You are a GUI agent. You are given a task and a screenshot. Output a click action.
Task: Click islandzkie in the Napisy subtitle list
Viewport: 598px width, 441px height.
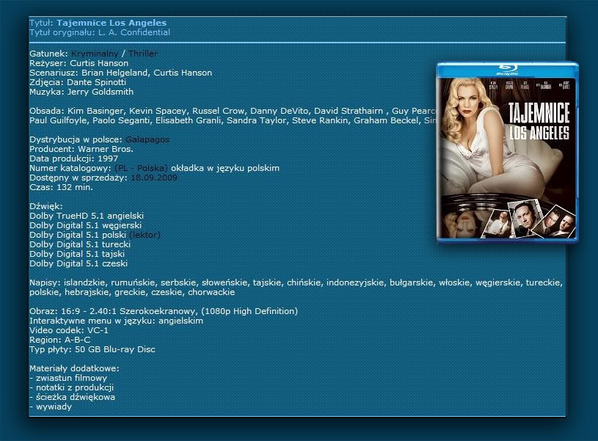point(86,283)
